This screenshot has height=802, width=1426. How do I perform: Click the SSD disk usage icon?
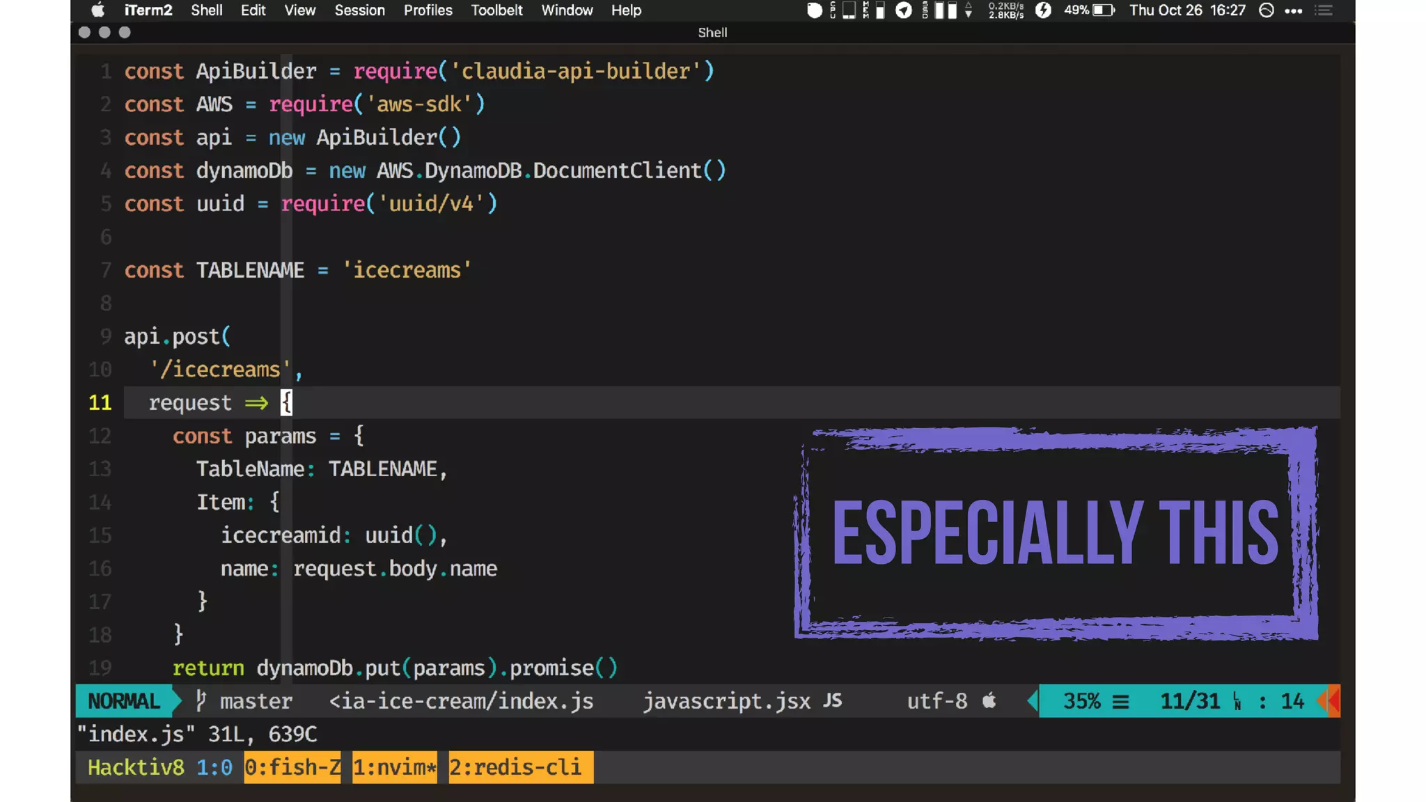pos(940,10)
